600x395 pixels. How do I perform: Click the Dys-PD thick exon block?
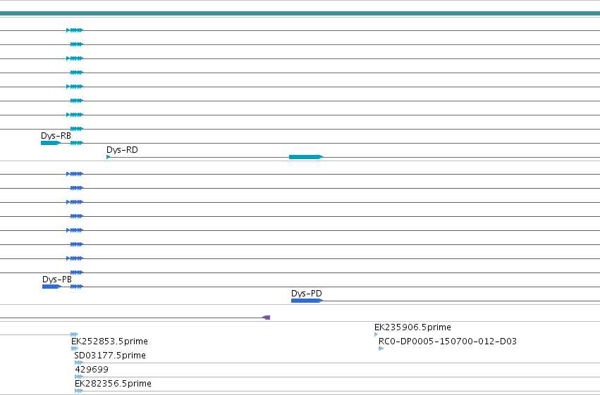click(307, 301)
